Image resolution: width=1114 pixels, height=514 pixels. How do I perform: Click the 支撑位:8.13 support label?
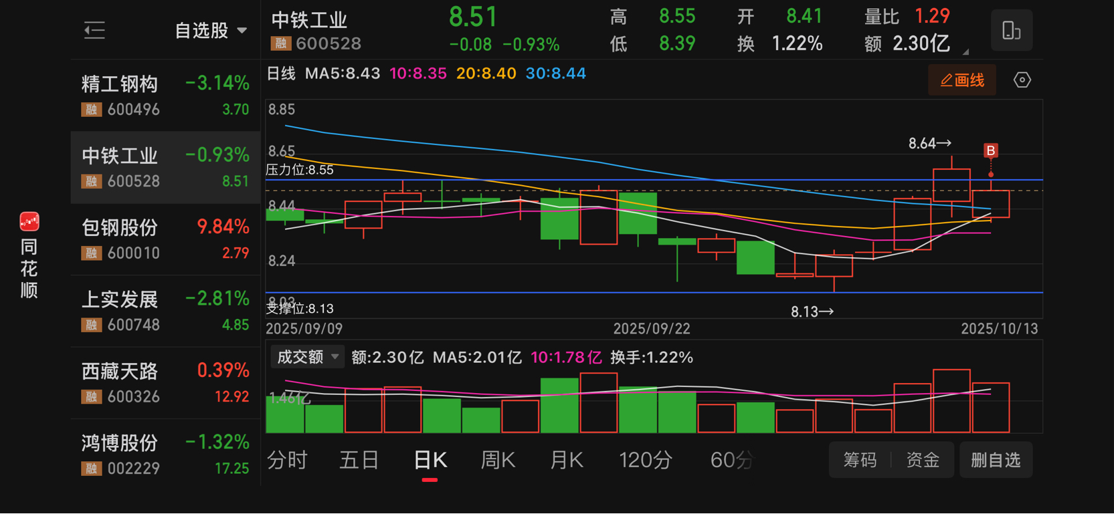click(300, 309)
